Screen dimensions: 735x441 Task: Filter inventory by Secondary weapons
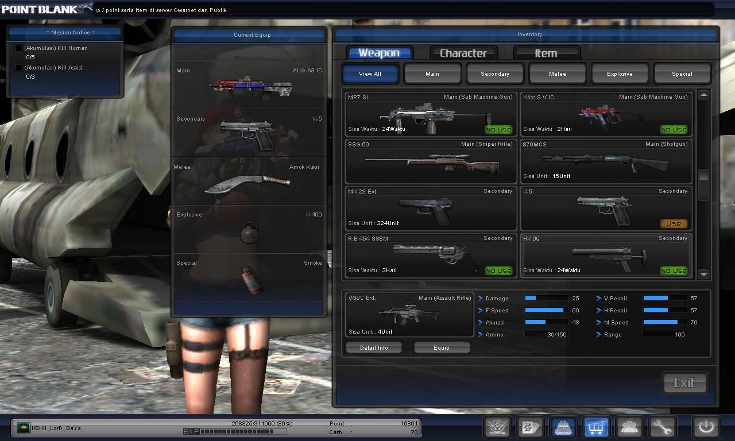point(495,73)
